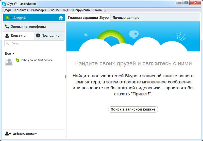
Task: Open the Личные данные tab
Action: (x=126, y=18)
